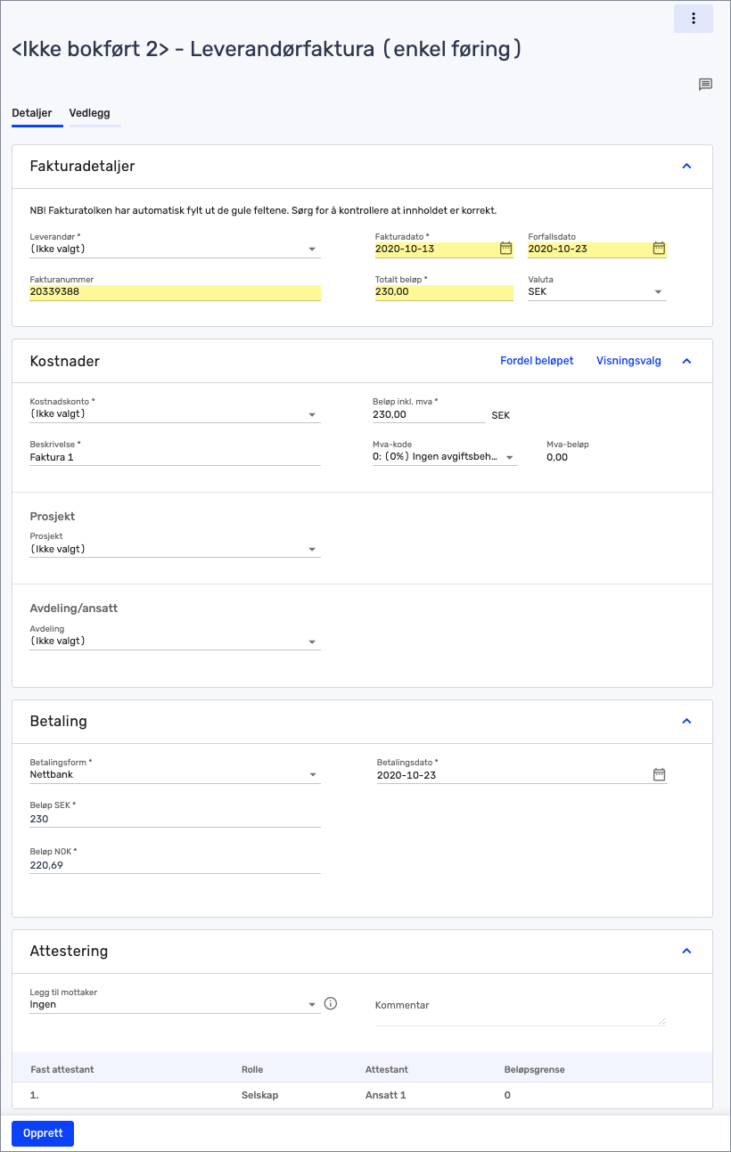Click the Fakturanummer input field

tap(175, 291)
